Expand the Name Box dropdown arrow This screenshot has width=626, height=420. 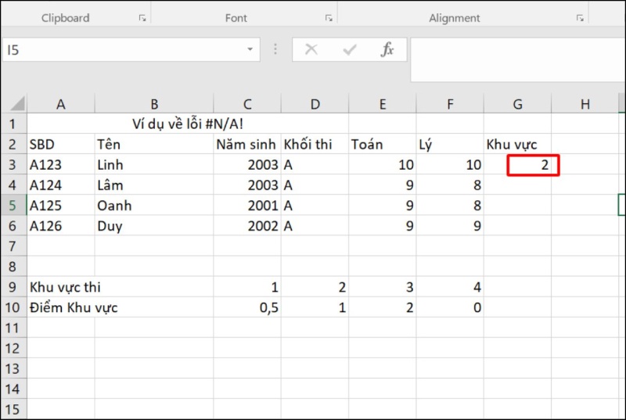250,50
